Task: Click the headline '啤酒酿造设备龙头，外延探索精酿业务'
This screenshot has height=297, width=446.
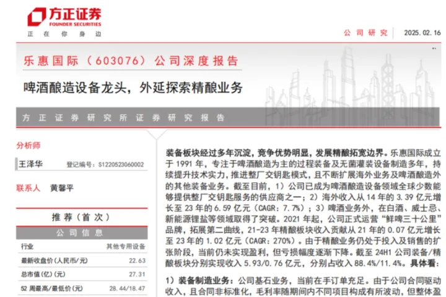Action: pyautogui.click(x=133, y=87)
